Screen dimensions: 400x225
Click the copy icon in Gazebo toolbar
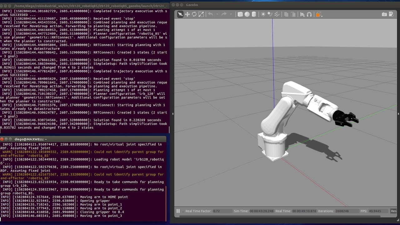click(x=286, y=14)
